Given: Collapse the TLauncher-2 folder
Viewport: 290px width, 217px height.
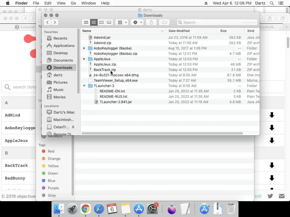Looking at the screenshot, I should (x=84, y=86).
